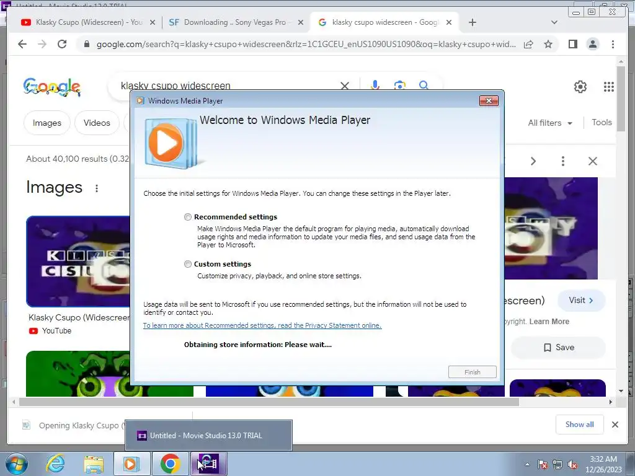Show hidden system tray icons
The height and width of the screenshot is (476, 635).
(x=527, y=465)
